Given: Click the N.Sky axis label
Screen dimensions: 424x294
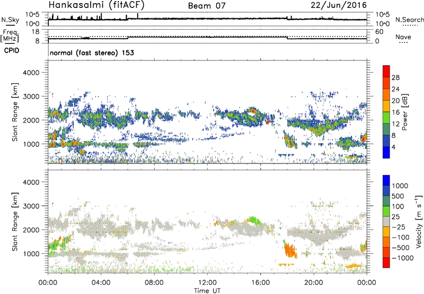Looking at the screenshot, I should [x=10, y=20].
